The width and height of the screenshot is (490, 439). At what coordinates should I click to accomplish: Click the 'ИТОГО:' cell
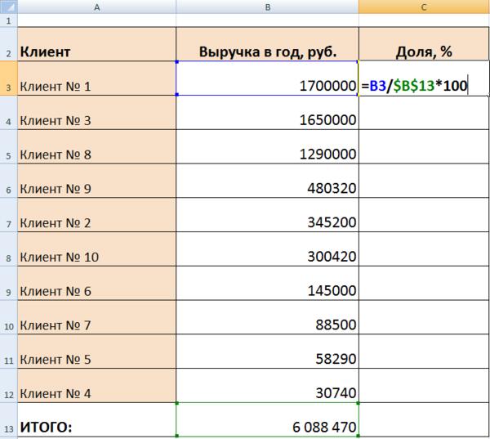point(97,420)
